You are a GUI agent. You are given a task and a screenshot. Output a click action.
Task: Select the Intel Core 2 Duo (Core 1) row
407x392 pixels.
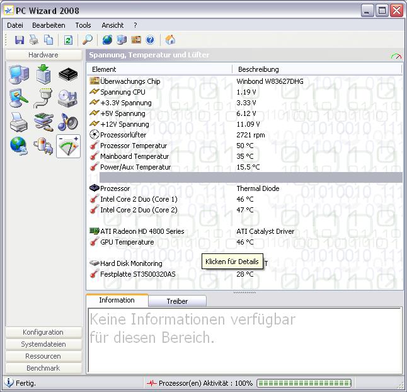coord(245,199)
